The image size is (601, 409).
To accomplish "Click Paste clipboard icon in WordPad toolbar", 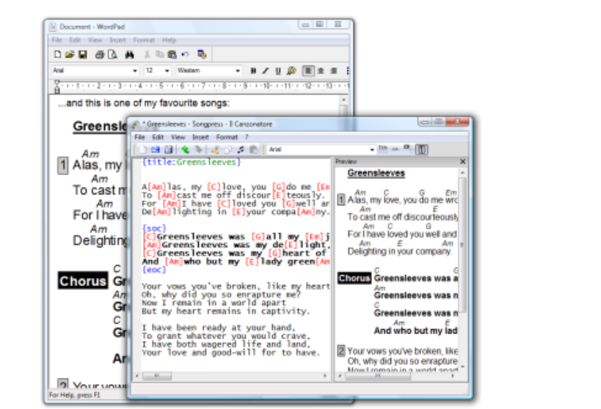I will 172,54.
